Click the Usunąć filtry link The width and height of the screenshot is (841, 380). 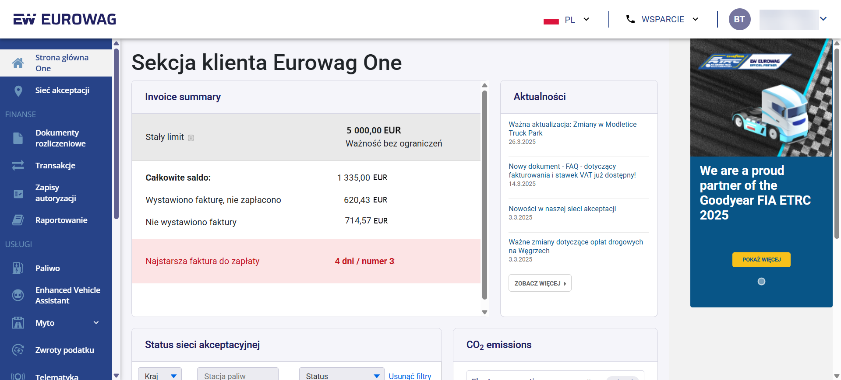click(x=410, y=376)
